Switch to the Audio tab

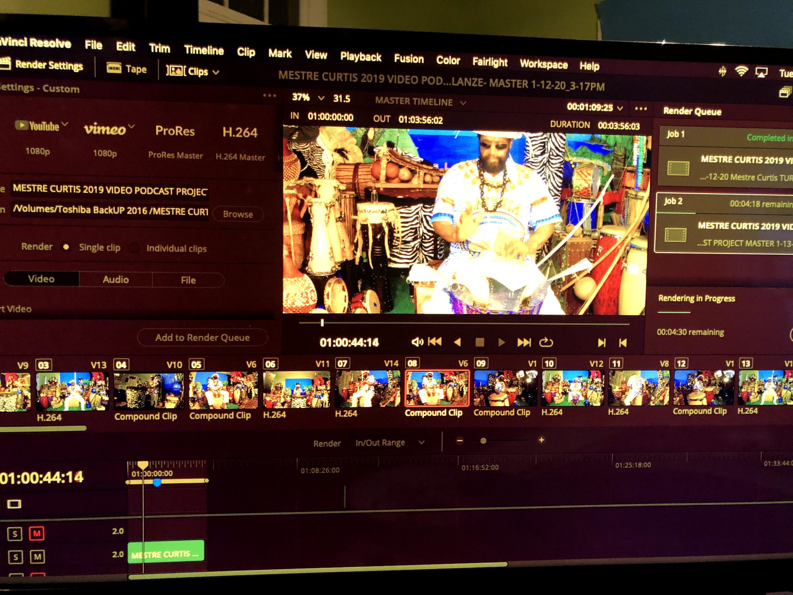(116, 280)
